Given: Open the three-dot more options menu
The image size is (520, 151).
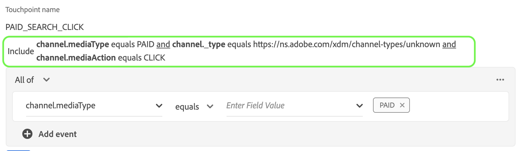Looking at the screenshot, I should [x=500, y=80].
